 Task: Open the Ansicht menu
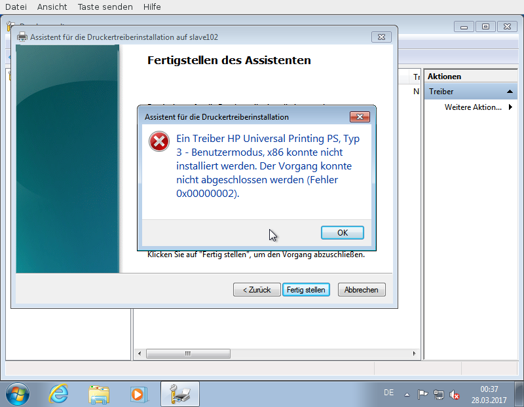click(52, 7)
